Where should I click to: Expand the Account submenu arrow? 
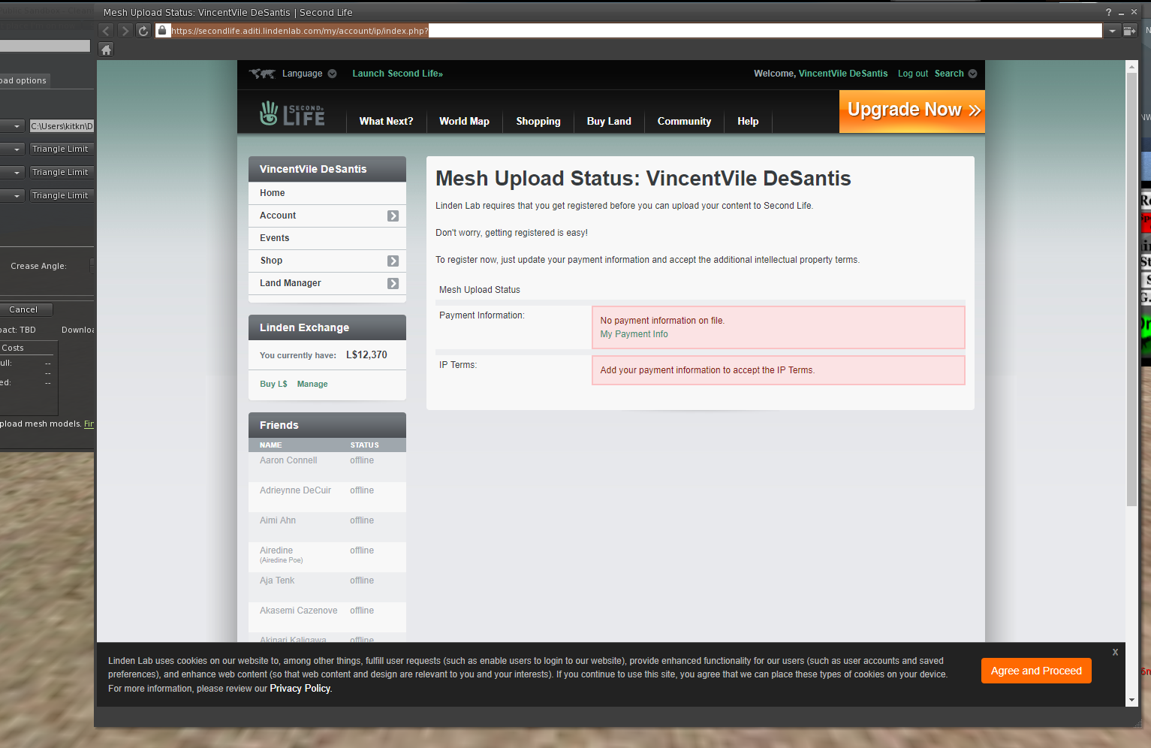(393, 216)
